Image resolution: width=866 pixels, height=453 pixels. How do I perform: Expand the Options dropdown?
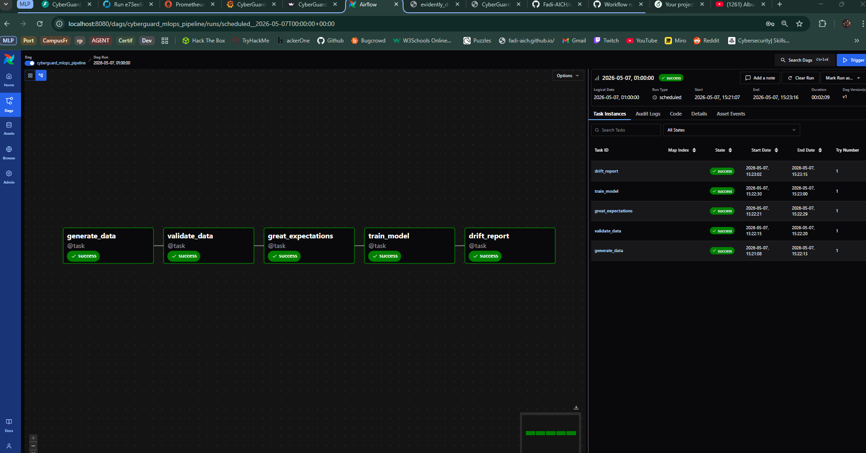(568, 76)
